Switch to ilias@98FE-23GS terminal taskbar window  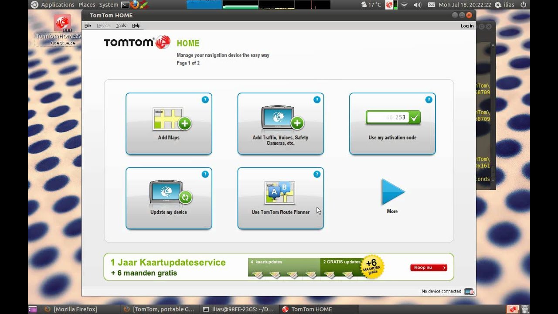click(x=239, y=309)
